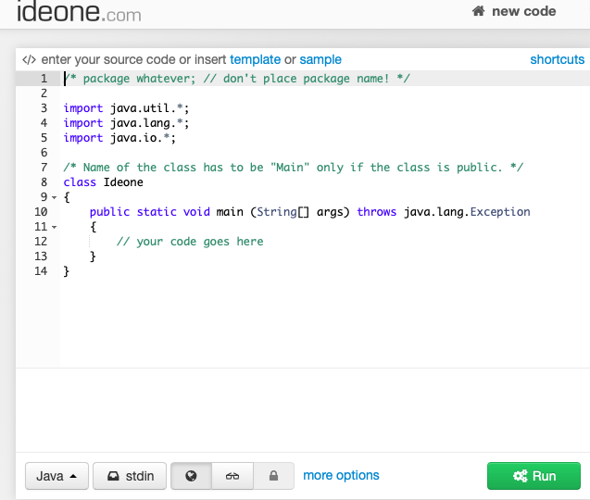Expand more options
Screen dimensions: 590x500
point(341,475)
